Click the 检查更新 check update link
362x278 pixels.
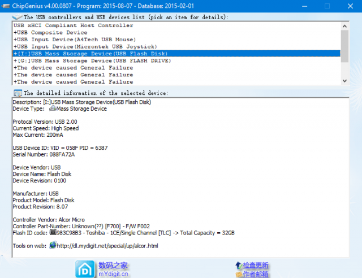[255, 266]
